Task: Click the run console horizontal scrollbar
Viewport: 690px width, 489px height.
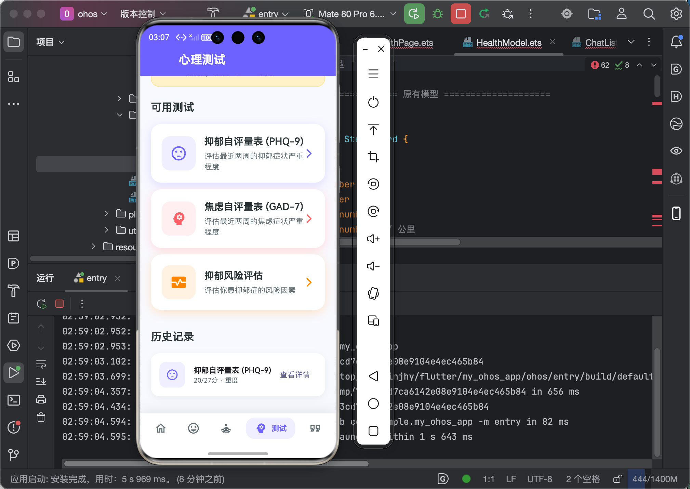Action: 216,464
